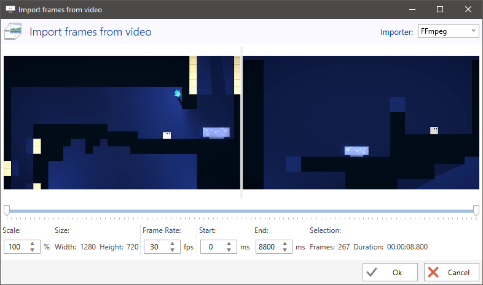The height and width of the screenshot is (285, 483).
Task: Click the Frames: 267 selection text
Action: (x=329, y=247)
